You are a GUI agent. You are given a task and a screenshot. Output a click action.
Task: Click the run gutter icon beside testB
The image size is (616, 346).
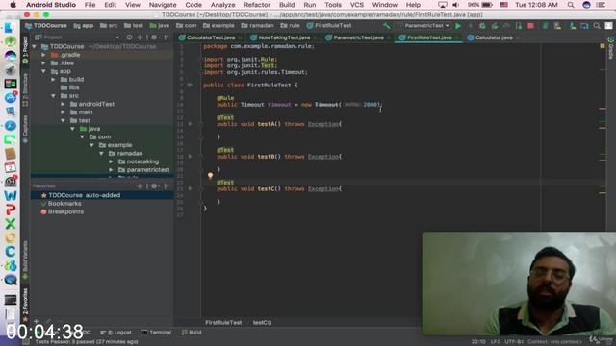pos(191,156)
